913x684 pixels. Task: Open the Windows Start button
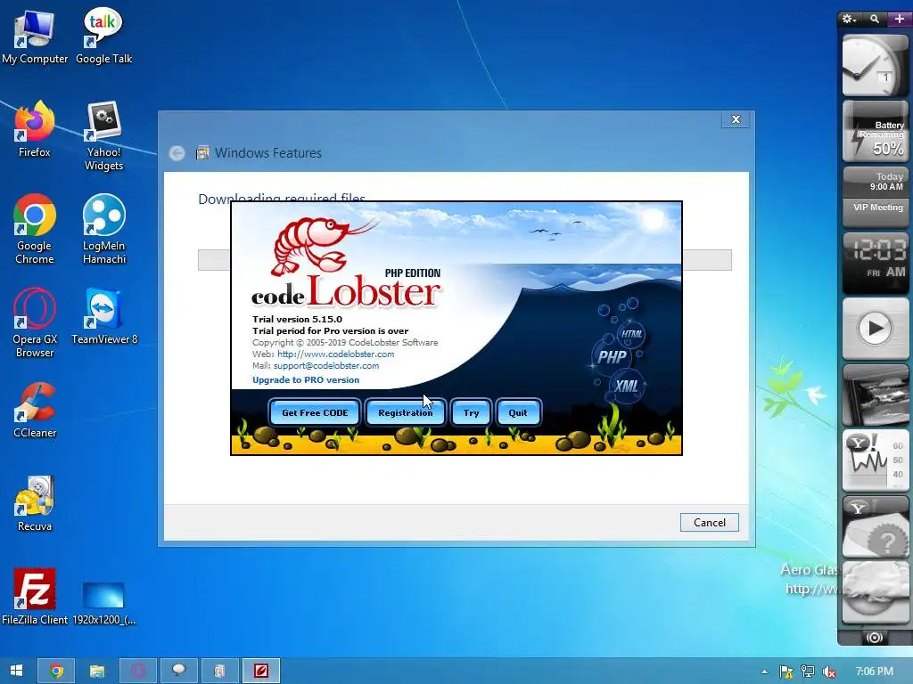pos(16,671)
